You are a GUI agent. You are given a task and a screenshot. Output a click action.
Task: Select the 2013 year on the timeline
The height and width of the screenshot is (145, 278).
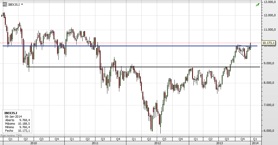tap(220, 143)
